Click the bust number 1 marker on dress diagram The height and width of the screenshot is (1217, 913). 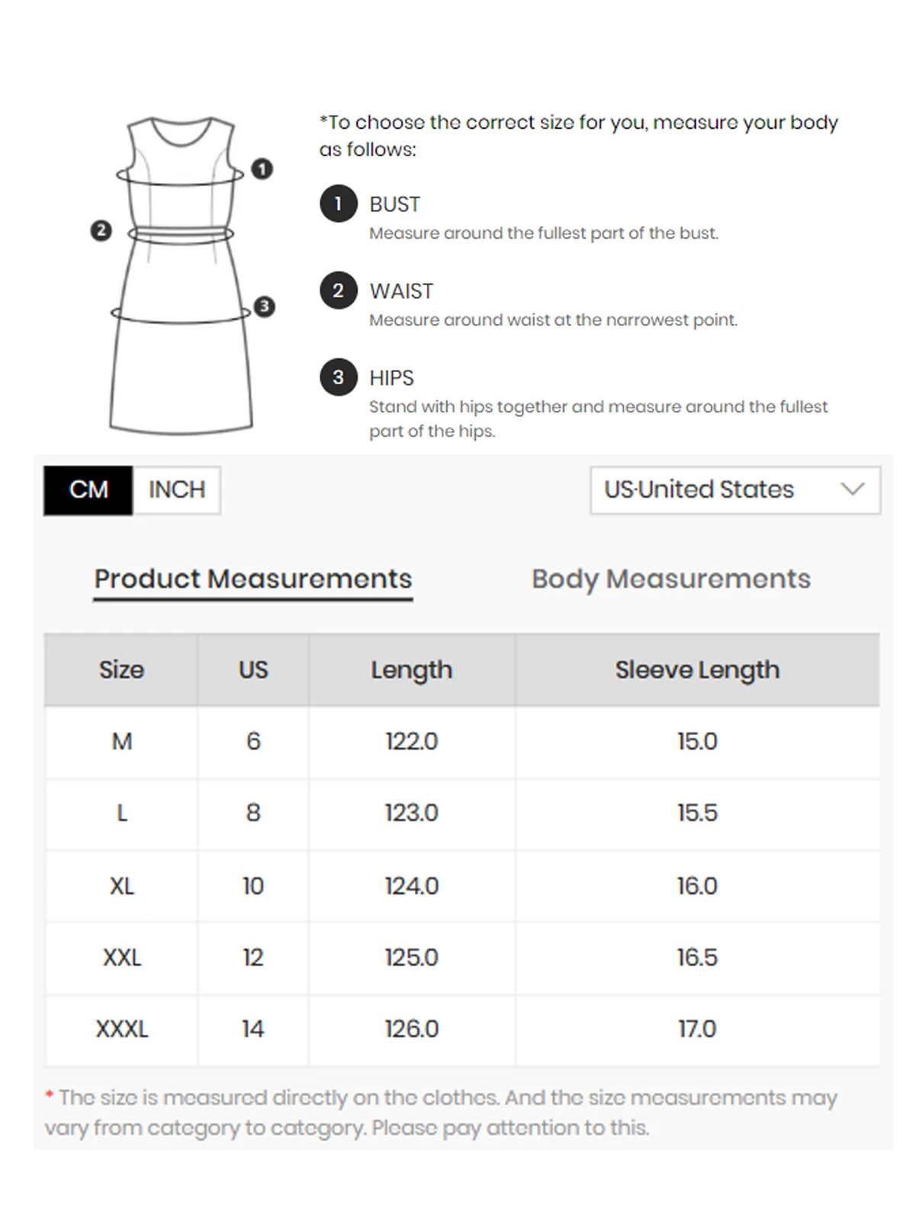[262, 169]
